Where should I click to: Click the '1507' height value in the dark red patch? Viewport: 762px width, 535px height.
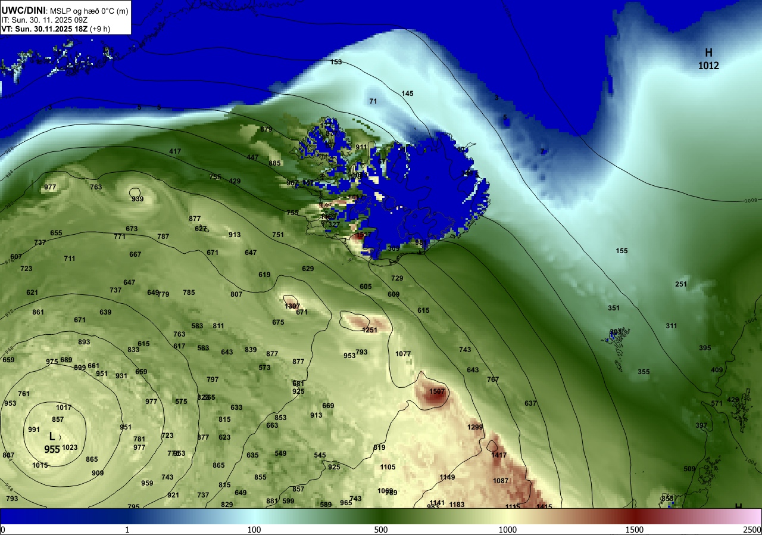point(437,391)
